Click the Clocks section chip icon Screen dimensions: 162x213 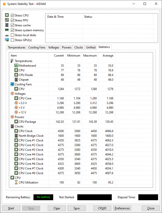12,126
